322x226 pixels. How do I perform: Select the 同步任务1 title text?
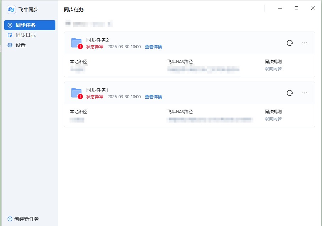[97, 90]
